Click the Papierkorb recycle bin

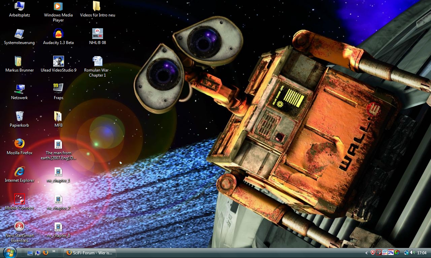click(x=19, y=116)
